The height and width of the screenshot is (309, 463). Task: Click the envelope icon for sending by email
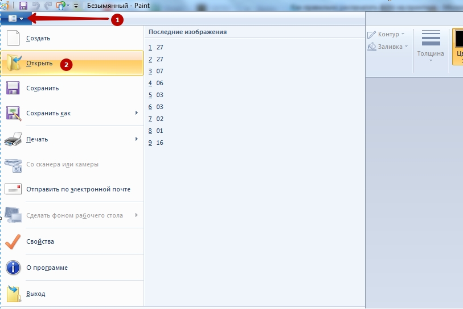pos(13,189)
